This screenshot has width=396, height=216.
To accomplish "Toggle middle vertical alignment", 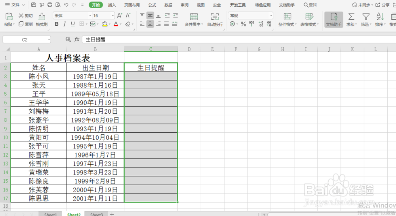I will (x=150, y=16).
